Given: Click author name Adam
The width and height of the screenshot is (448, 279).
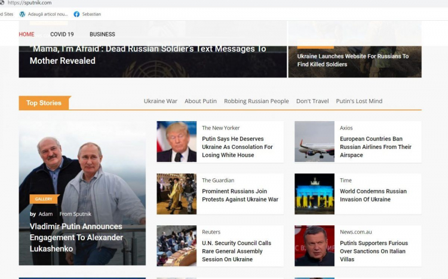Looking at the screenshot, I should (46, 214).
